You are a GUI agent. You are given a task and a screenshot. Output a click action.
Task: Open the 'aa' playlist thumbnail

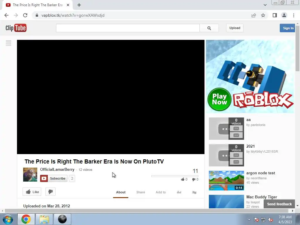click(226, 129)
